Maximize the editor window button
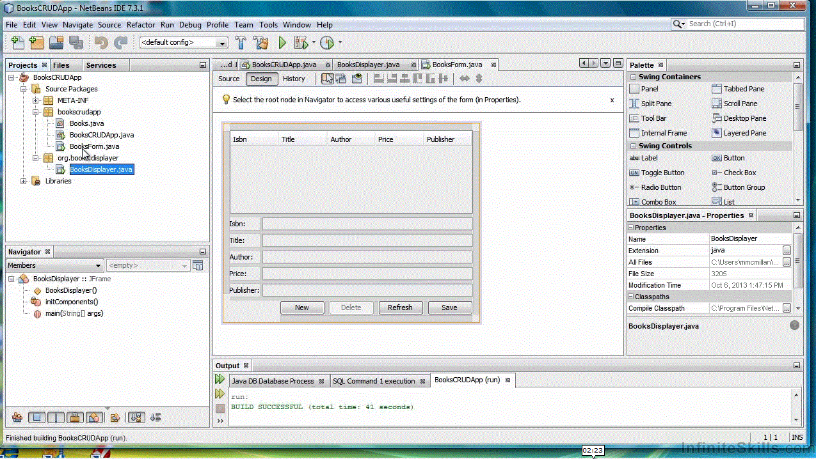Viewport: 816px width, 459px height. tap(618, 63)
